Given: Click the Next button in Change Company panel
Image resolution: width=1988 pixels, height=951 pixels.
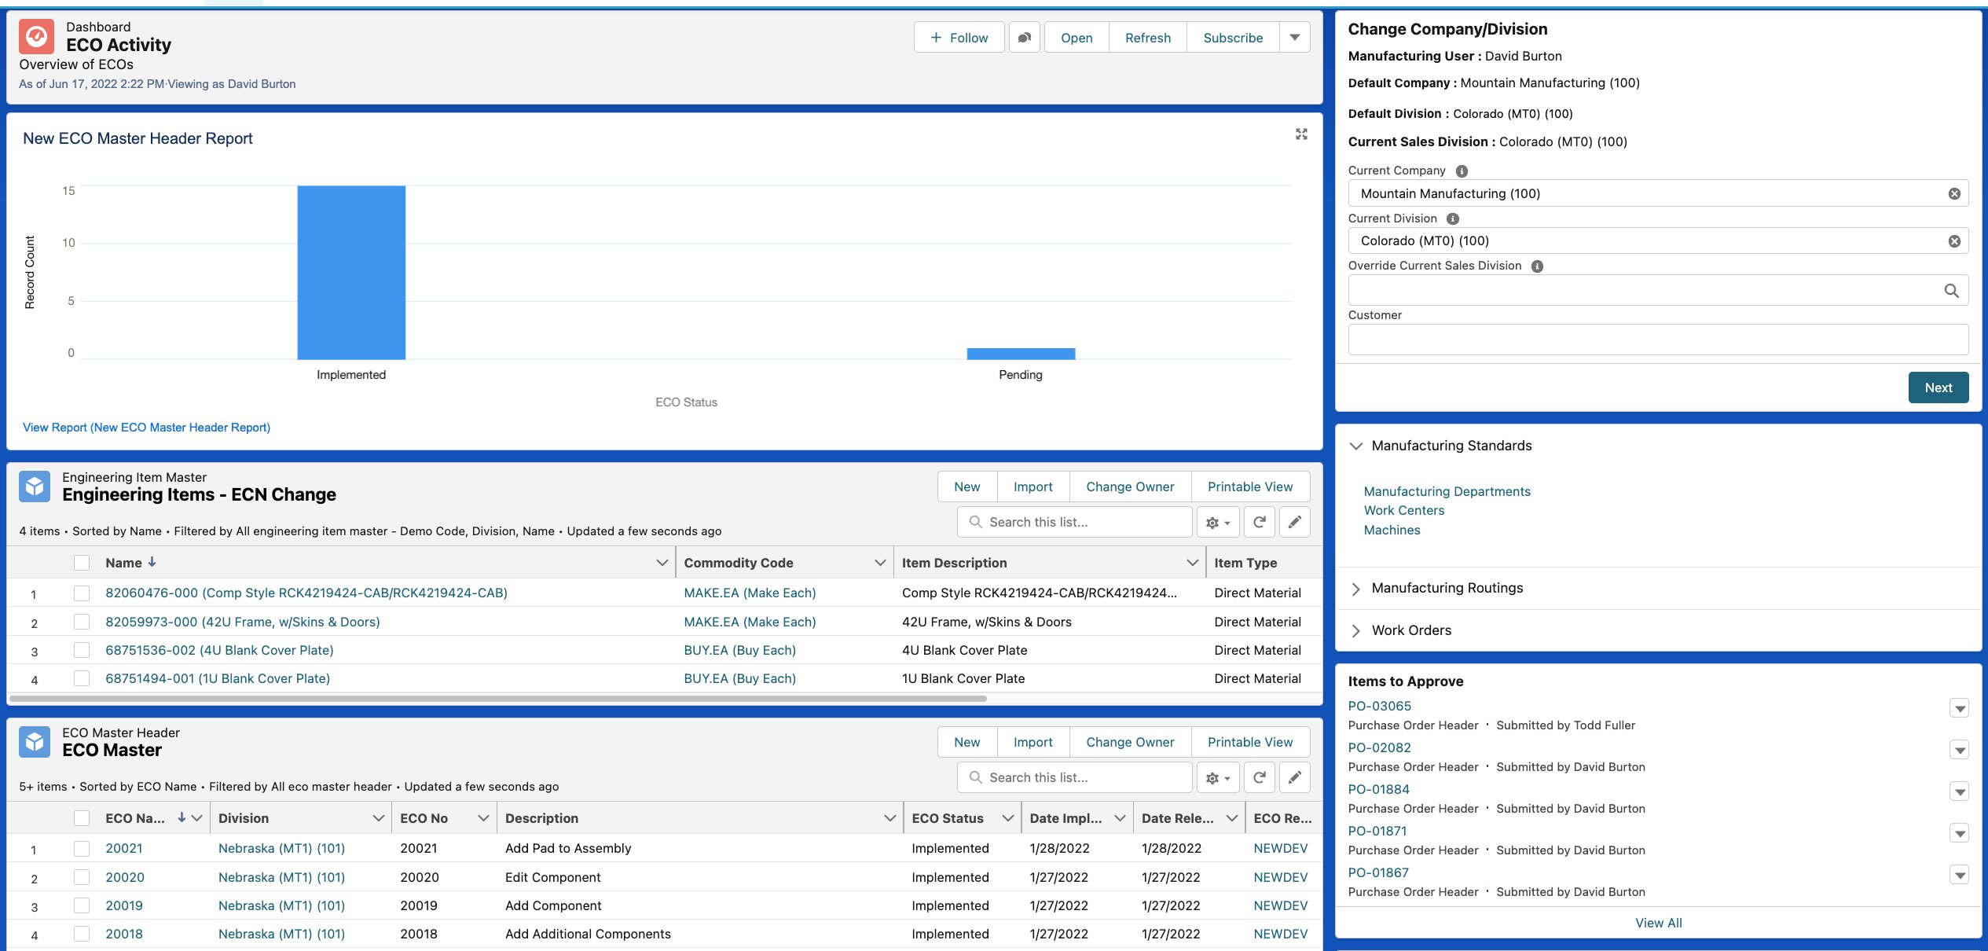Looking at the screenshot, I should 1938,387.
